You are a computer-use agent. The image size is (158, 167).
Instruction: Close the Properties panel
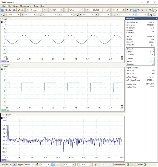(156, 19)
